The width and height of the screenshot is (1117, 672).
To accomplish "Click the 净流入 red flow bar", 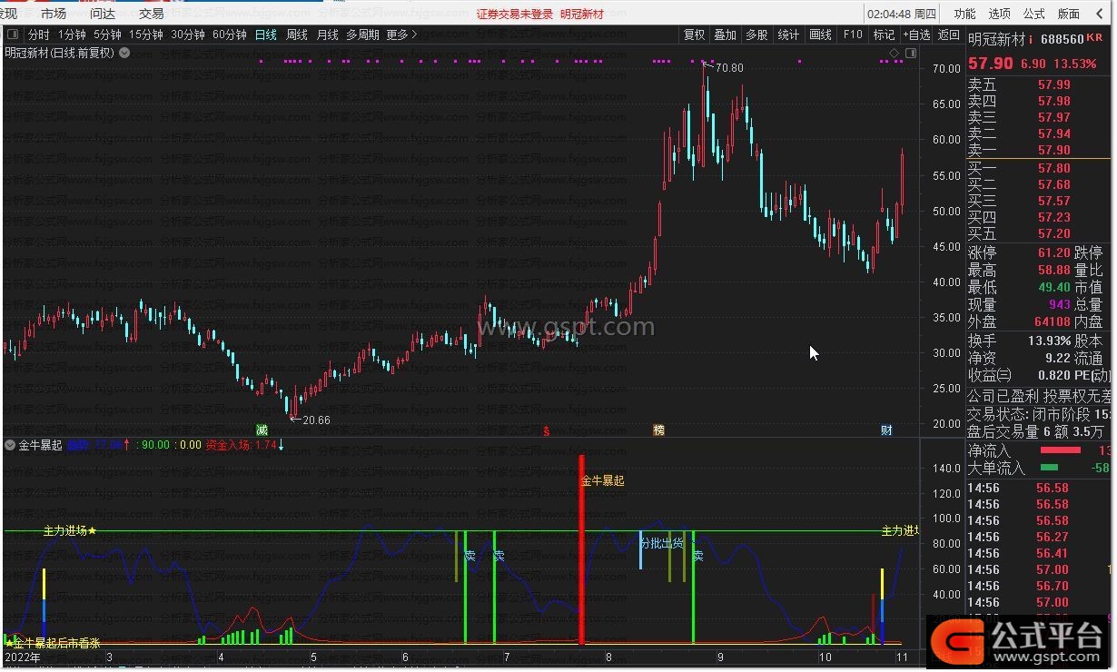I will pos(1060,450).
